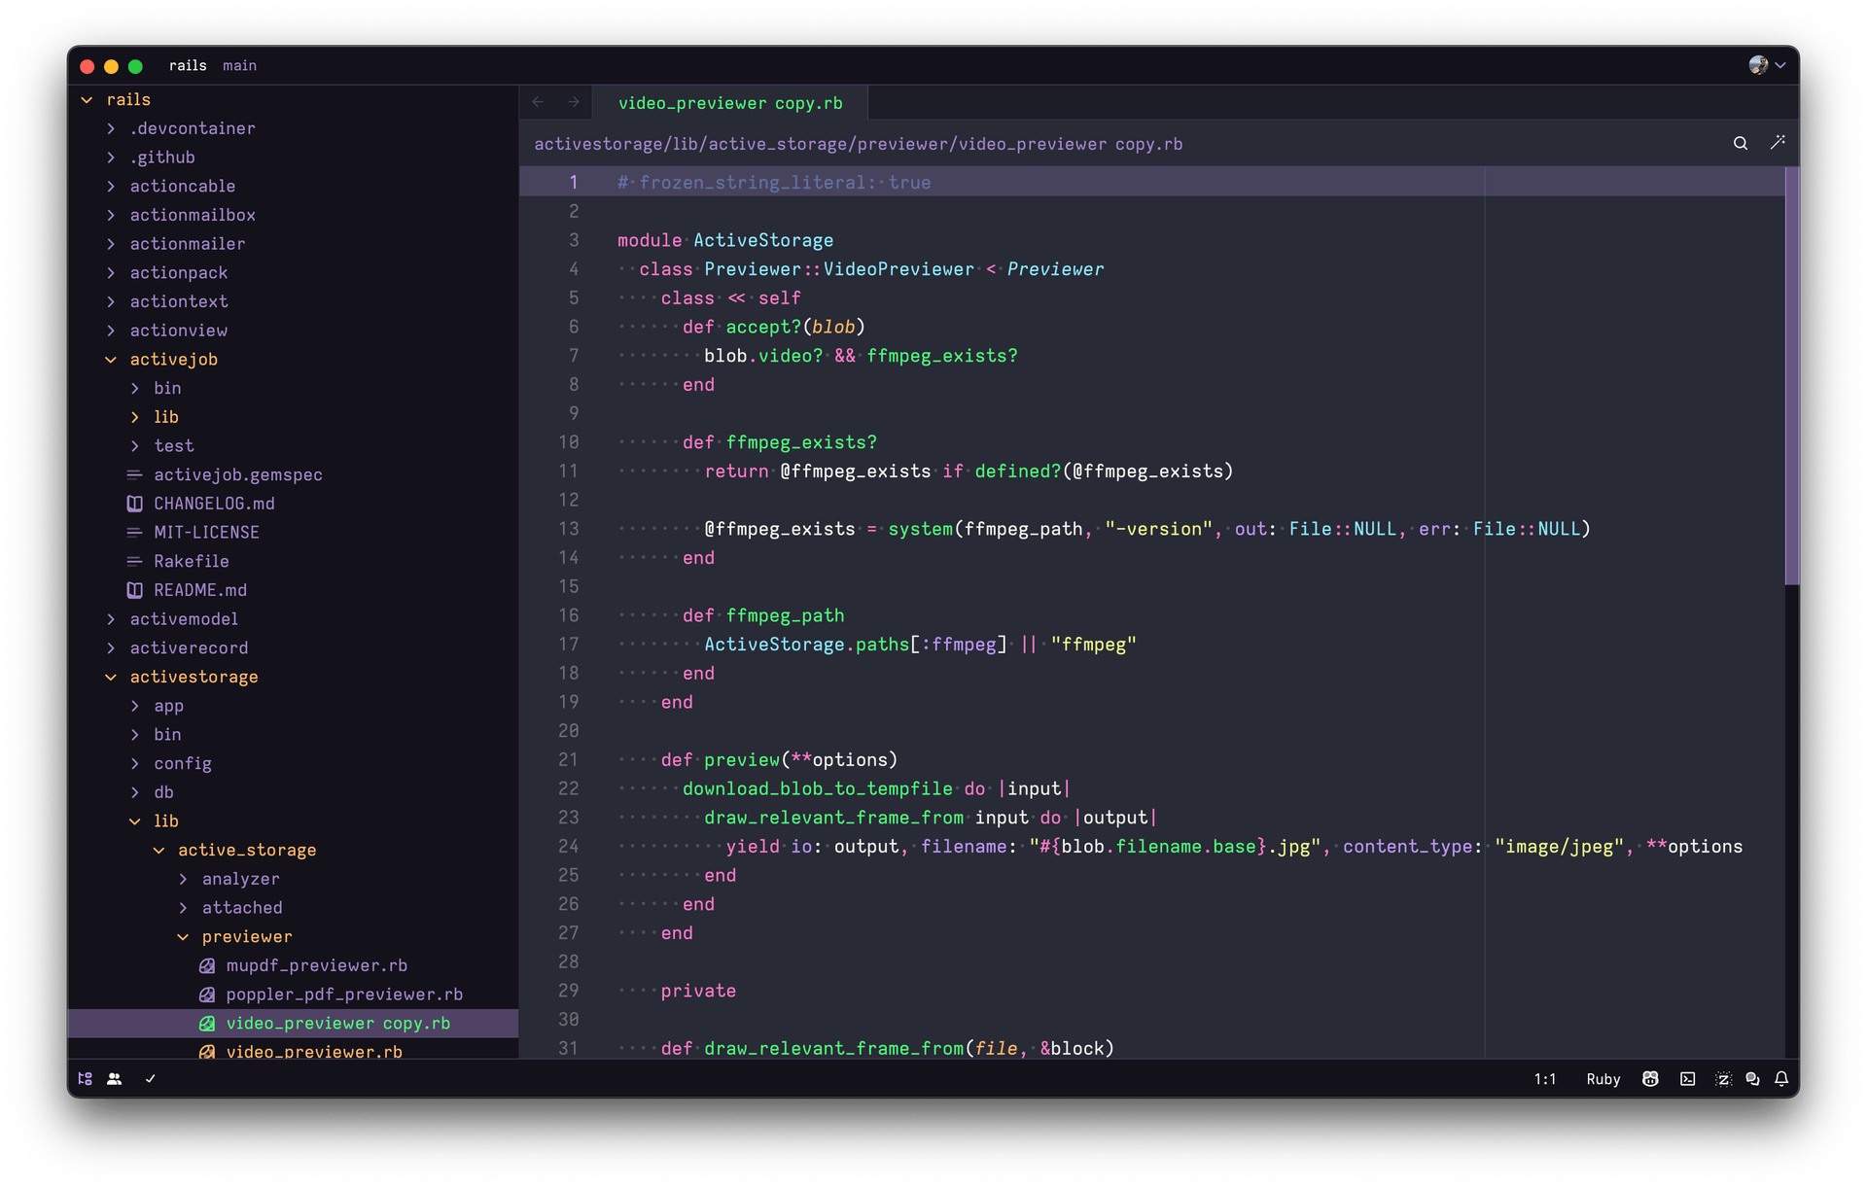
Task: Click the Zed prediction Z icon
Action: click(x=1723, y=1079)
